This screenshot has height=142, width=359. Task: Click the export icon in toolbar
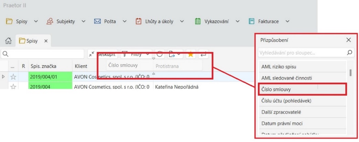pos(173,54)
